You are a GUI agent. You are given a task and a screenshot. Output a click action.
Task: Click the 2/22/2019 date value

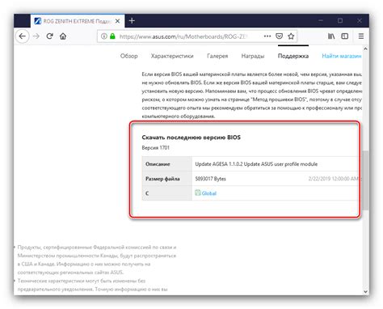point(334,179)
